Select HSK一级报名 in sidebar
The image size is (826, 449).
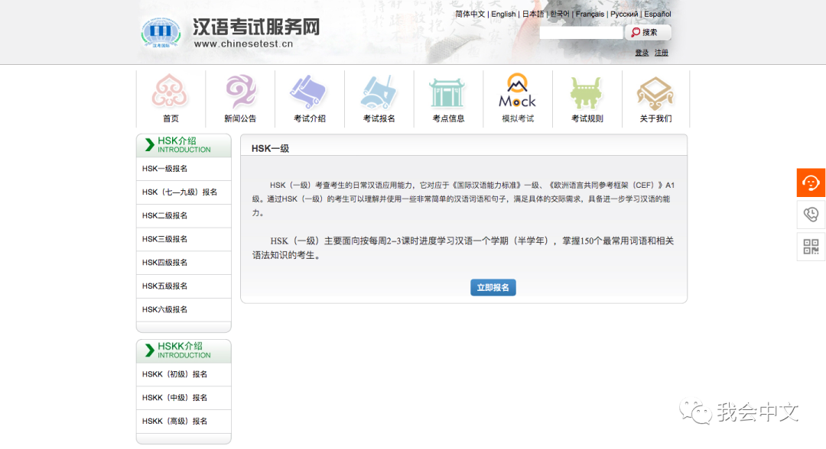tap(184, 169)
